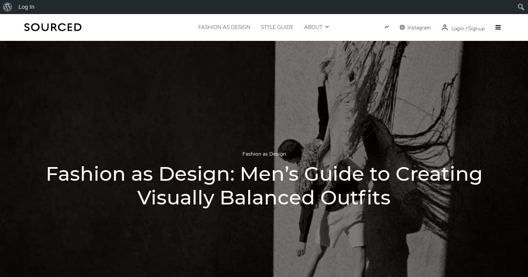Click the Fashion as Design category label
This screenshot has height=277, width=528.
coord(264,154)
